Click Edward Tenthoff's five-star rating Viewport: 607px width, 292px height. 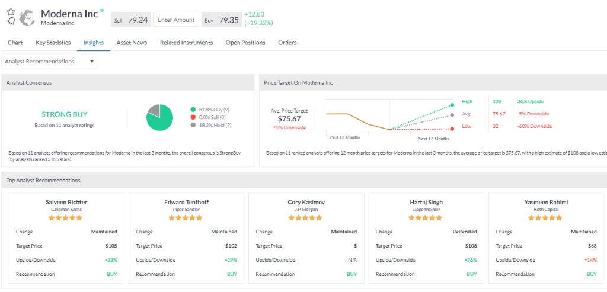pyautogui.click(x=186, y=218)
